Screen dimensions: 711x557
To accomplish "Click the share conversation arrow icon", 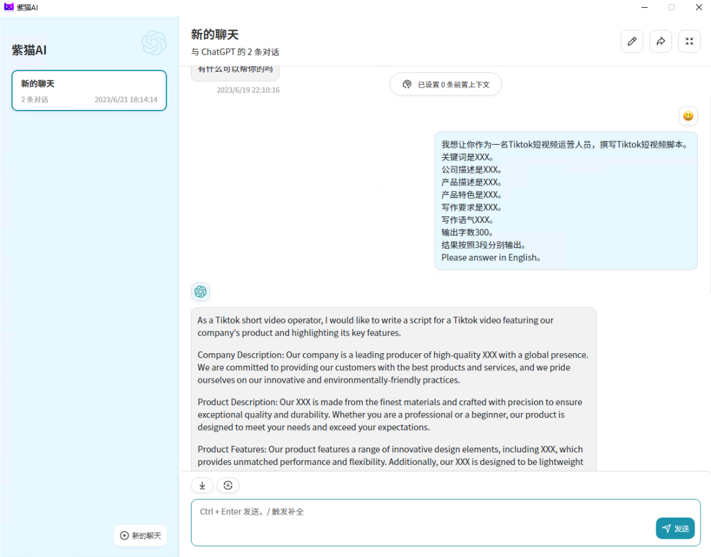I will pos(660,41).
